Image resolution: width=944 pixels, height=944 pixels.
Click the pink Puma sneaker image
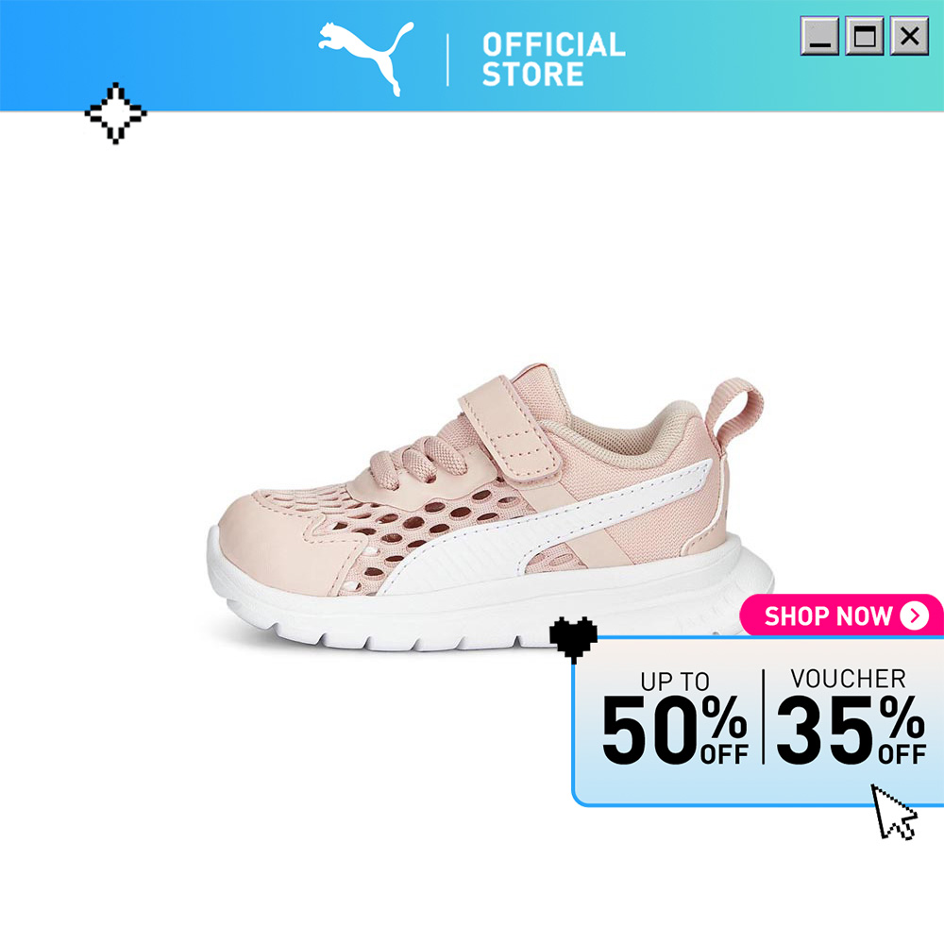click(491, 508)
